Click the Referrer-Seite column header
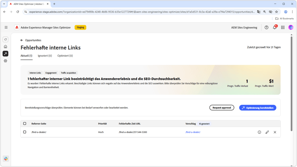This screenshot has width=297, height=167. pyautogui.click(x=39, y=124)
